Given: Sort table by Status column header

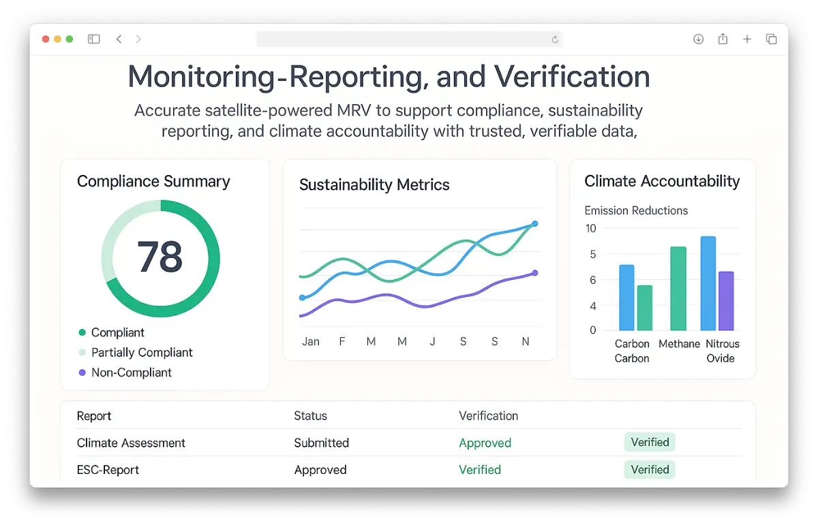Looking at the screenshot, I should click(310, 416).
